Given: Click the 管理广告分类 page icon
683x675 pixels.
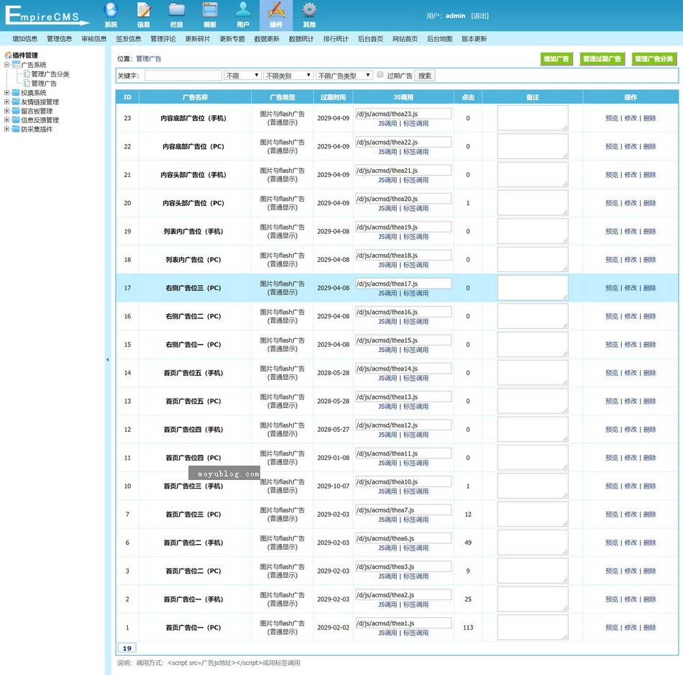Looking at the screenshot, I should point(27,73).
